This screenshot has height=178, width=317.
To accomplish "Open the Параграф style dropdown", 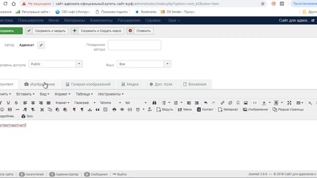I will pos(85,103).
